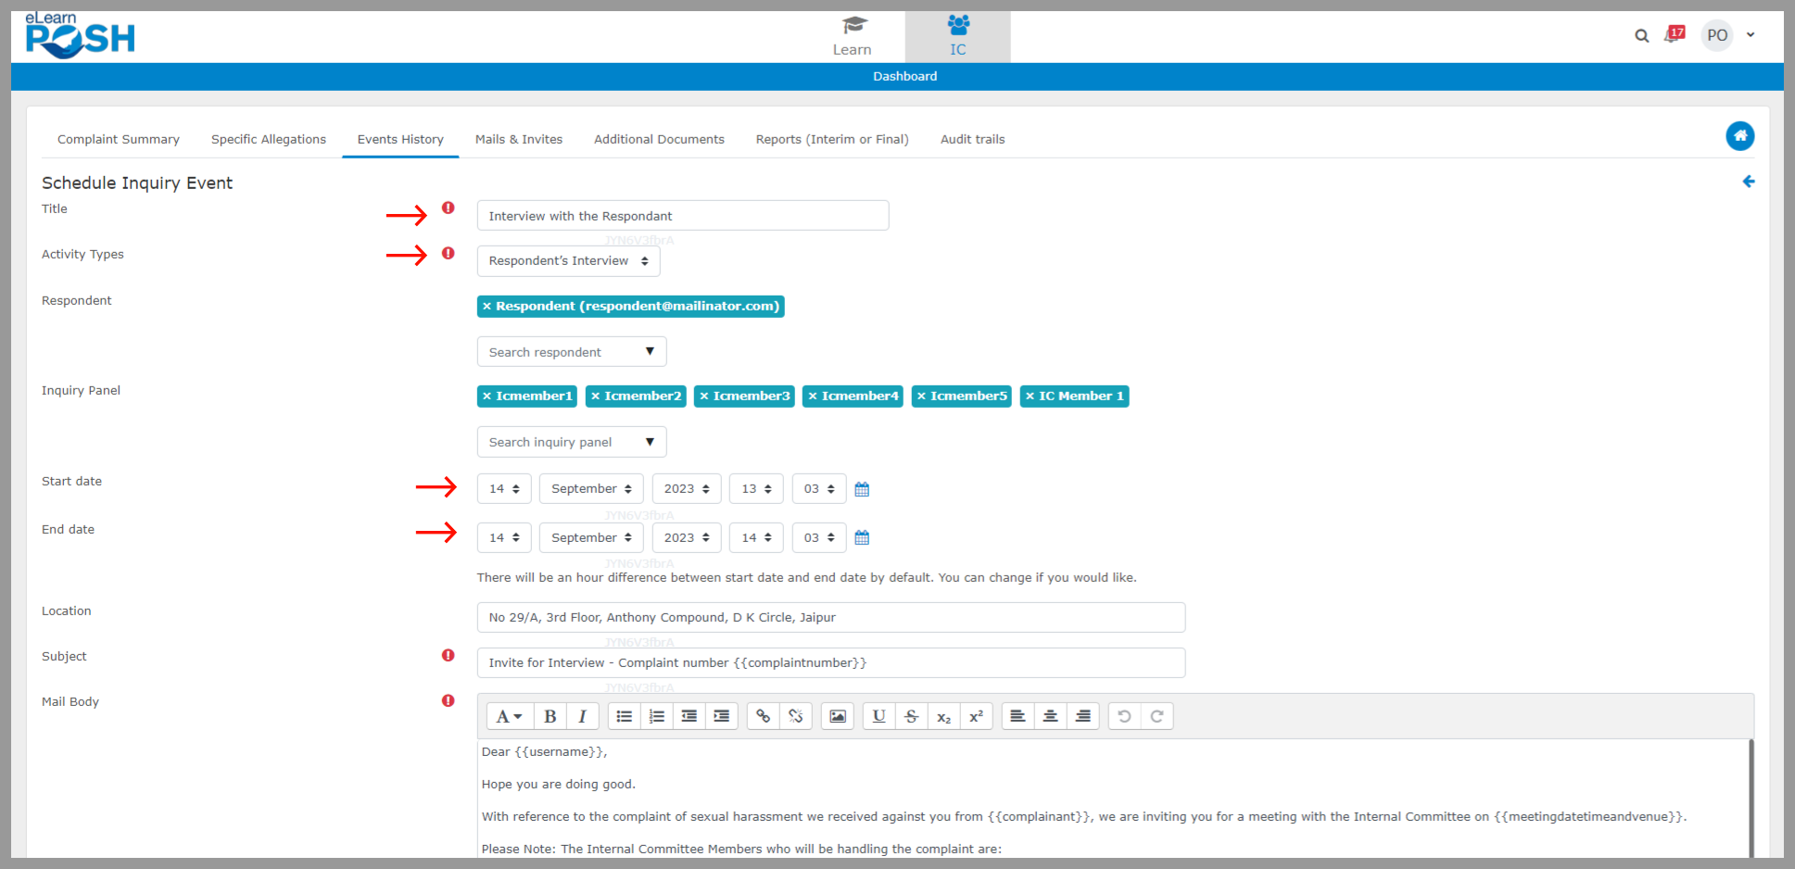The image size is (1795, 869).
Task: Open the notifications bell with 17 badge
Action: pos(1674,35)
